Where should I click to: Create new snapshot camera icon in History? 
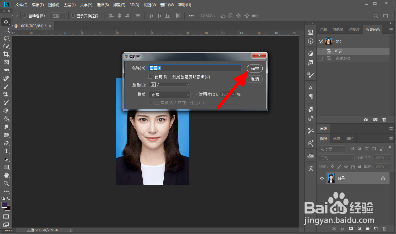(375, 119)
